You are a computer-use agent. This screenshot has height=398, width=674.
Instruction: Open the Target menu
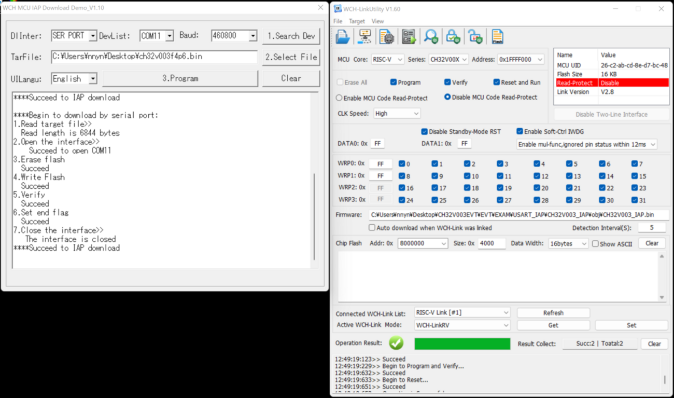tap(357, 21)
